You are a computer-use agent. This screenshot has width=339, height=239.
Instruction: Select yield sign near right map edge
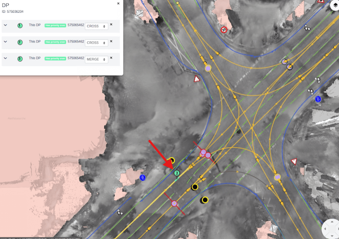[x=294, y=161]
